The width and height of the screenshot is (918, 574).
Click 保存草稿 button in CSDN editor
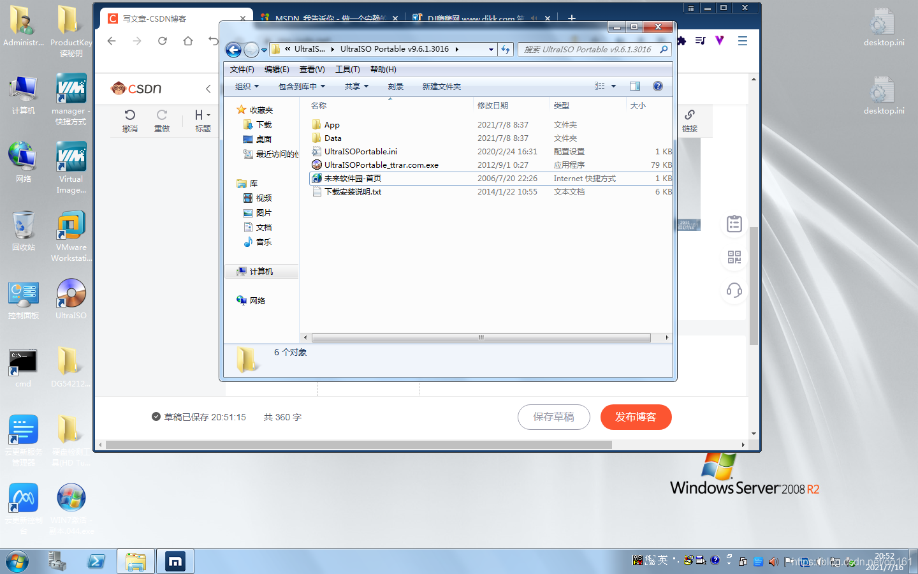tap(553, 416)
